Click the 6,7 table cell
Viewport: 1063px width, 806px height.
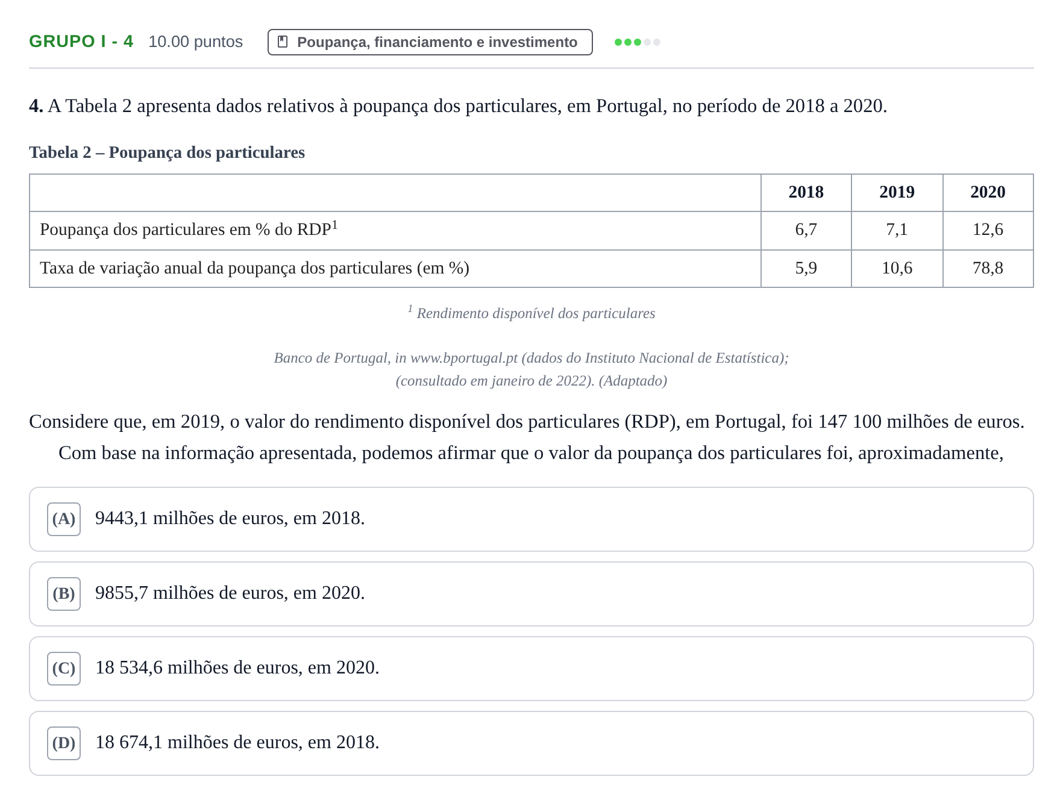point(806,230)
